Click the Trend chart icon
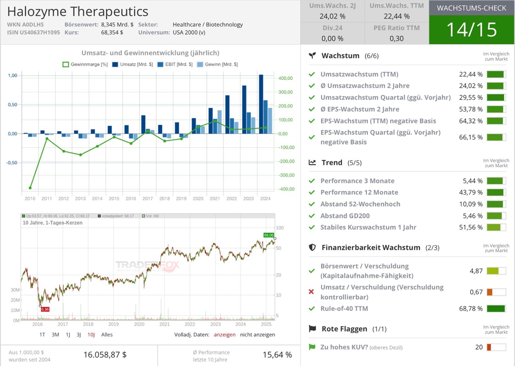Image resolution: width=515 pixels, height=366 pixels. click(x=312, y=162)
